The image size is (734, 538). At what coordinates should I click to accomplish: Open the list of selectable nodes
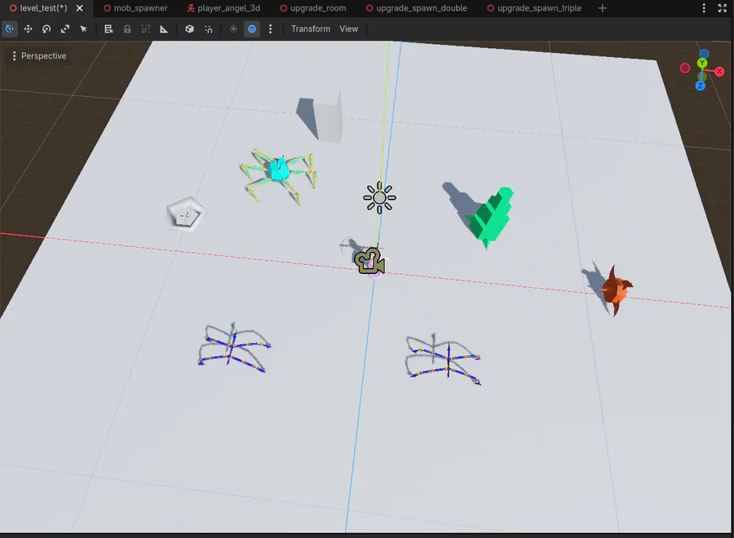pyautogui.click(x=108, y=29)
